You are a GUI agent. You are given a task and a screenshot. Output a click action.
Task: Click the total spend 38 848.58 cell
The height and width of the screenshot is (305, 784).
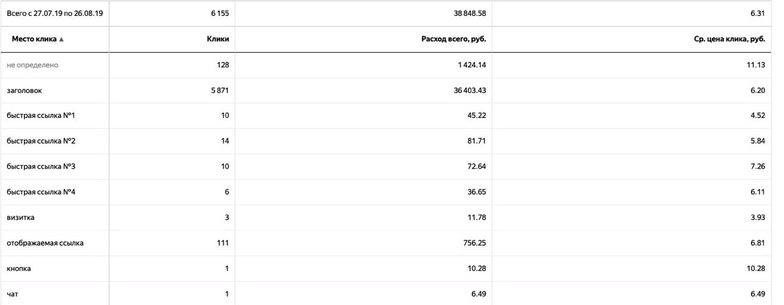470,13
